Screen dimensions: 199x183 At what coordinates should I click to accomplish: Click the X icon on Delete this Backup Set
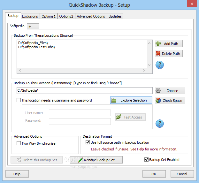point(19,160)
